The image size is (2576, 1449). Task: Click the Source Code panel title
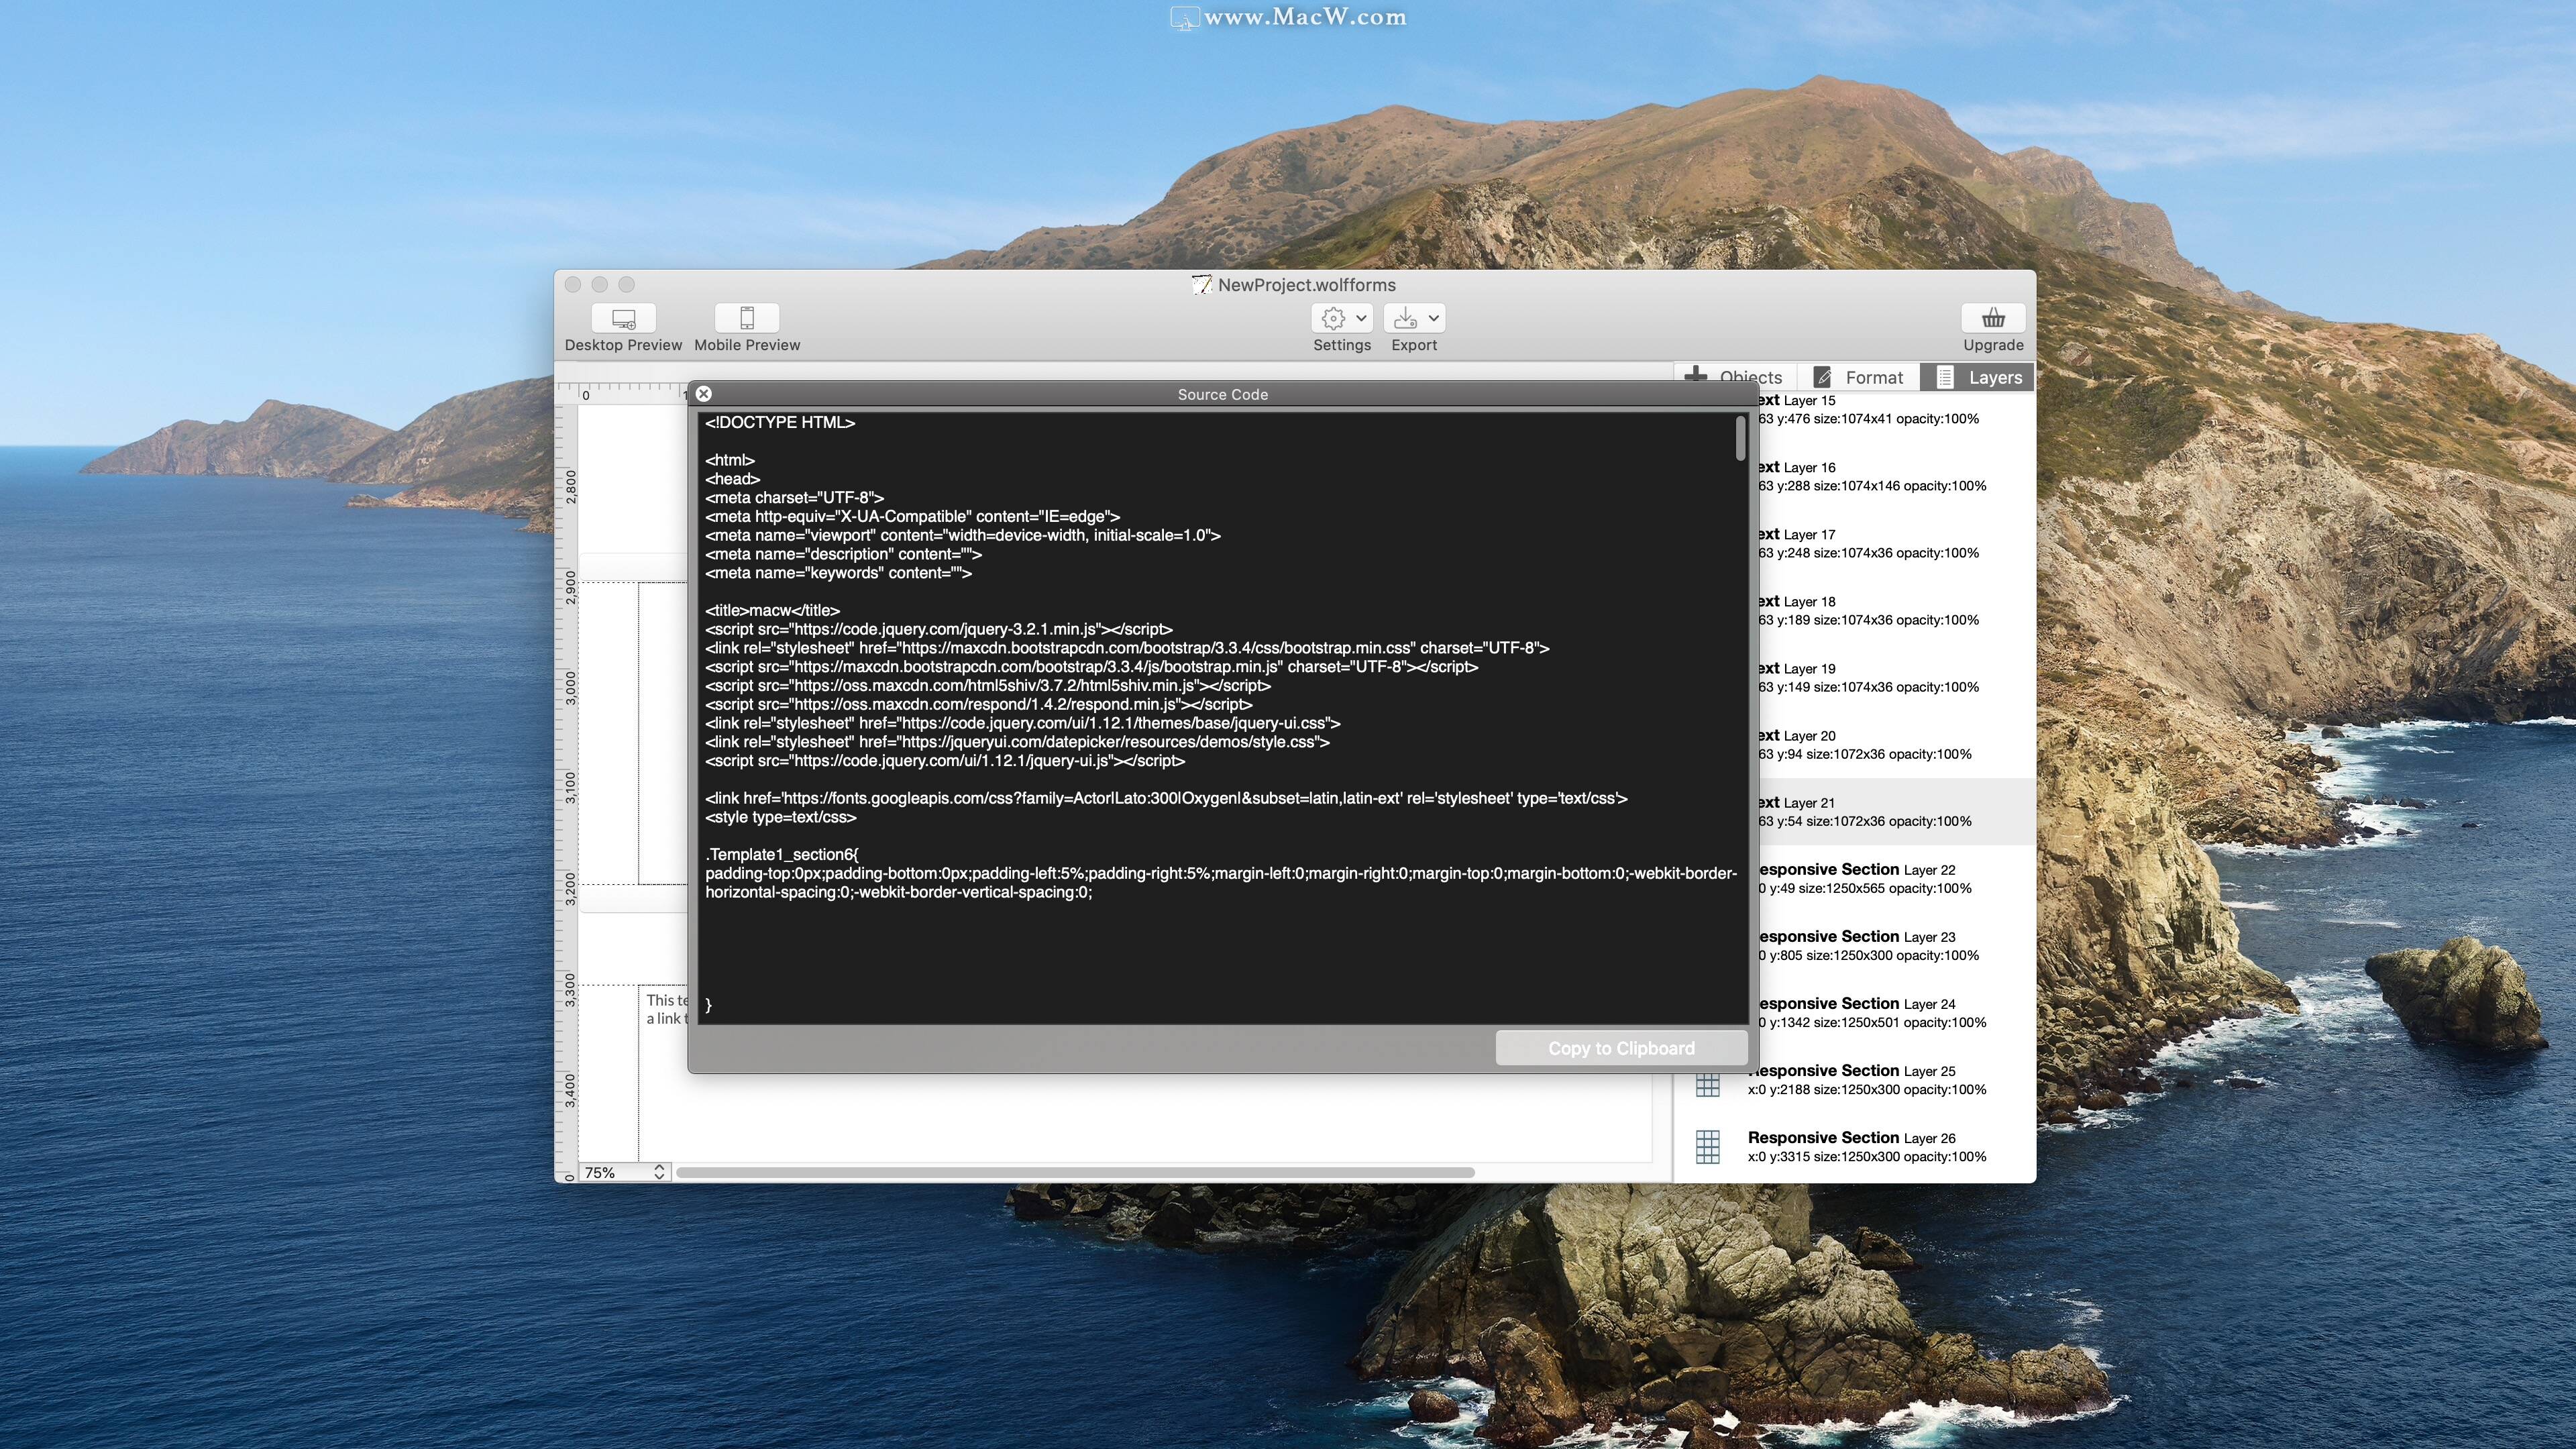coord(1222,394)
